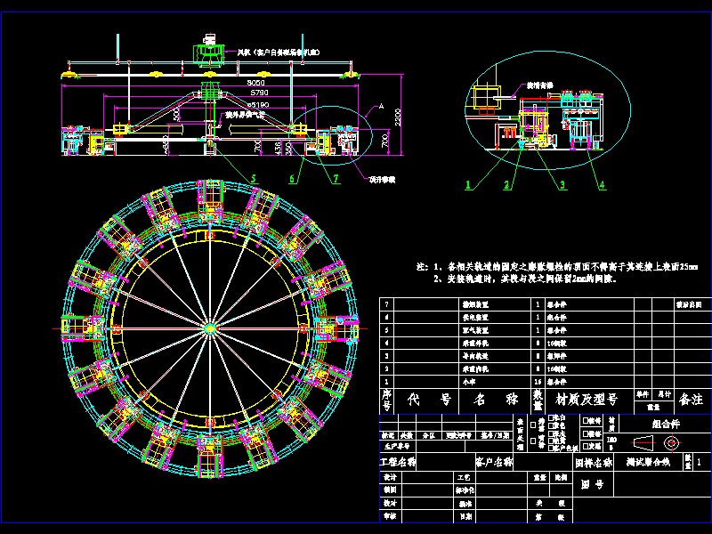Screen dimensions: 712x534
Task: Select quantity 16 in parts list row 1
Action: pos(538,382)
